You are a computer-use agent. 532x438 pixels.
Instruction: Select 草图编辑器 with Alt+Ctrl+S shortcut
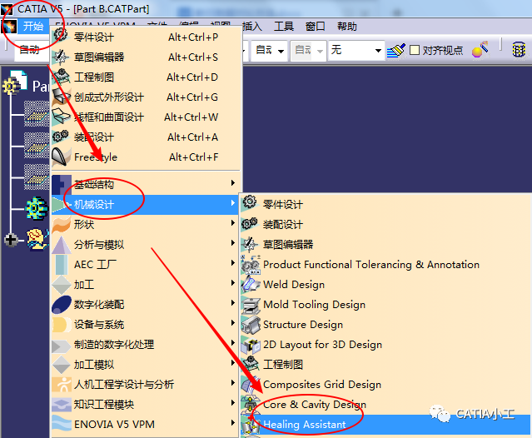(x=146, y=57)
